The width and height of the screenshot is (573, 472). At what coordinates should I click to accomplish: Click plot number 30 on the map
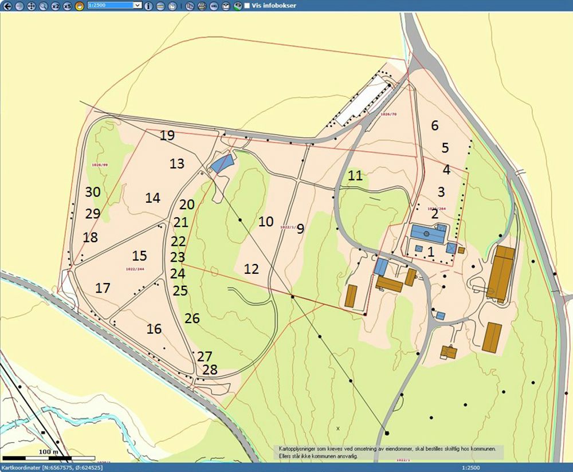[93, 192]
